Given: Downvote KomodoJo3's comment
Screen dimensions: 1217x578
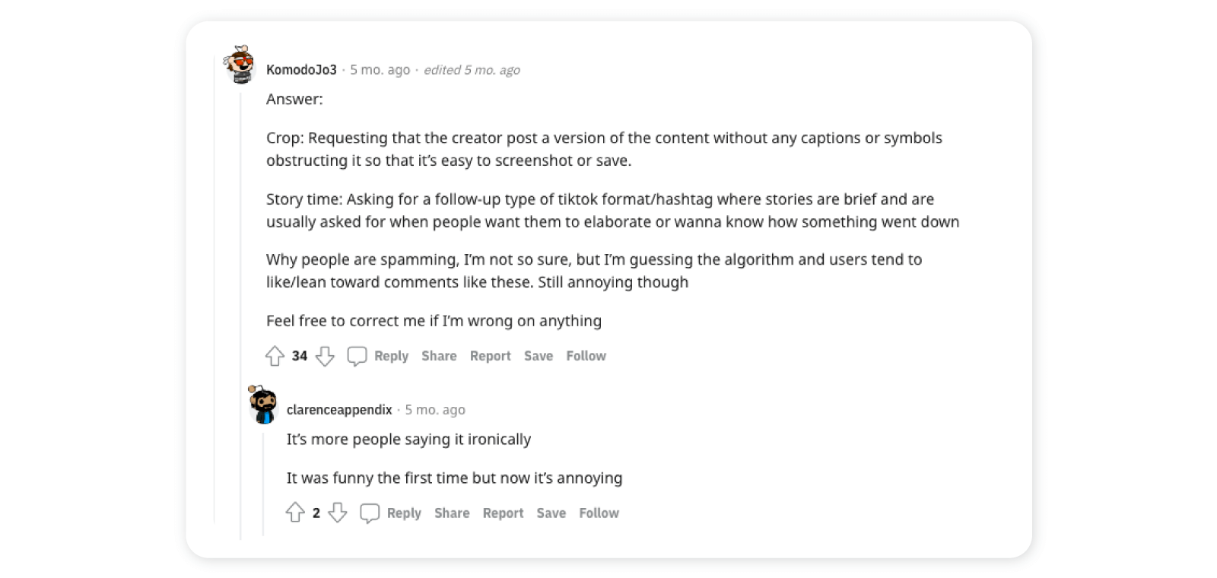Looking at the screenshot, I should tap(326, 356).
